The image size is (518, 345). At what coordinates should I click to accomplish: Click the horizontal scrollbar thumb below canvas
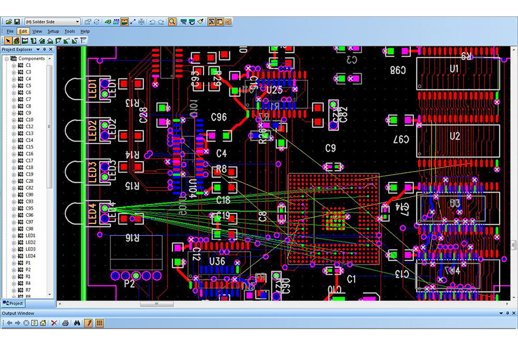click(156, 304)
